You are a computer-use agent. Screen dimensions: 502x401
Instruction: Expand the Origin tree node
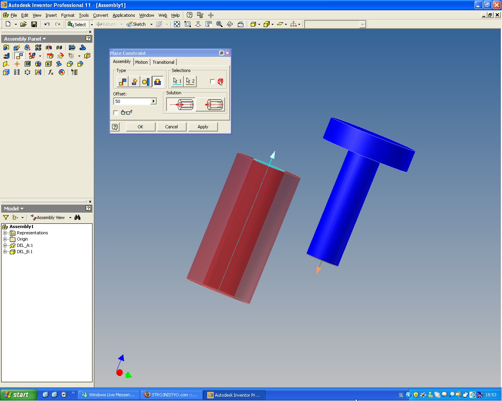(x=5, y=239)
